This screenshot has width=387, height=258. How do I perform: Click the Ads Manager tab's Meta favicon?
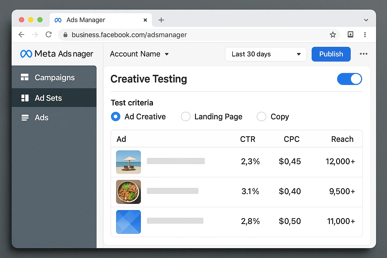(58, 20)
